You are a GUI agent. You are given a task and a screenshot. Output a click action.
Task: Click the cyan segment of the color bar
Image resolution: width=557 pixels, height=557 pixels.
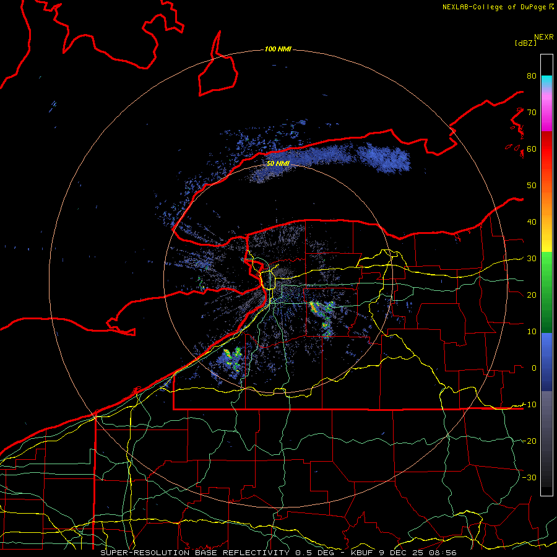tap(546, 82)
